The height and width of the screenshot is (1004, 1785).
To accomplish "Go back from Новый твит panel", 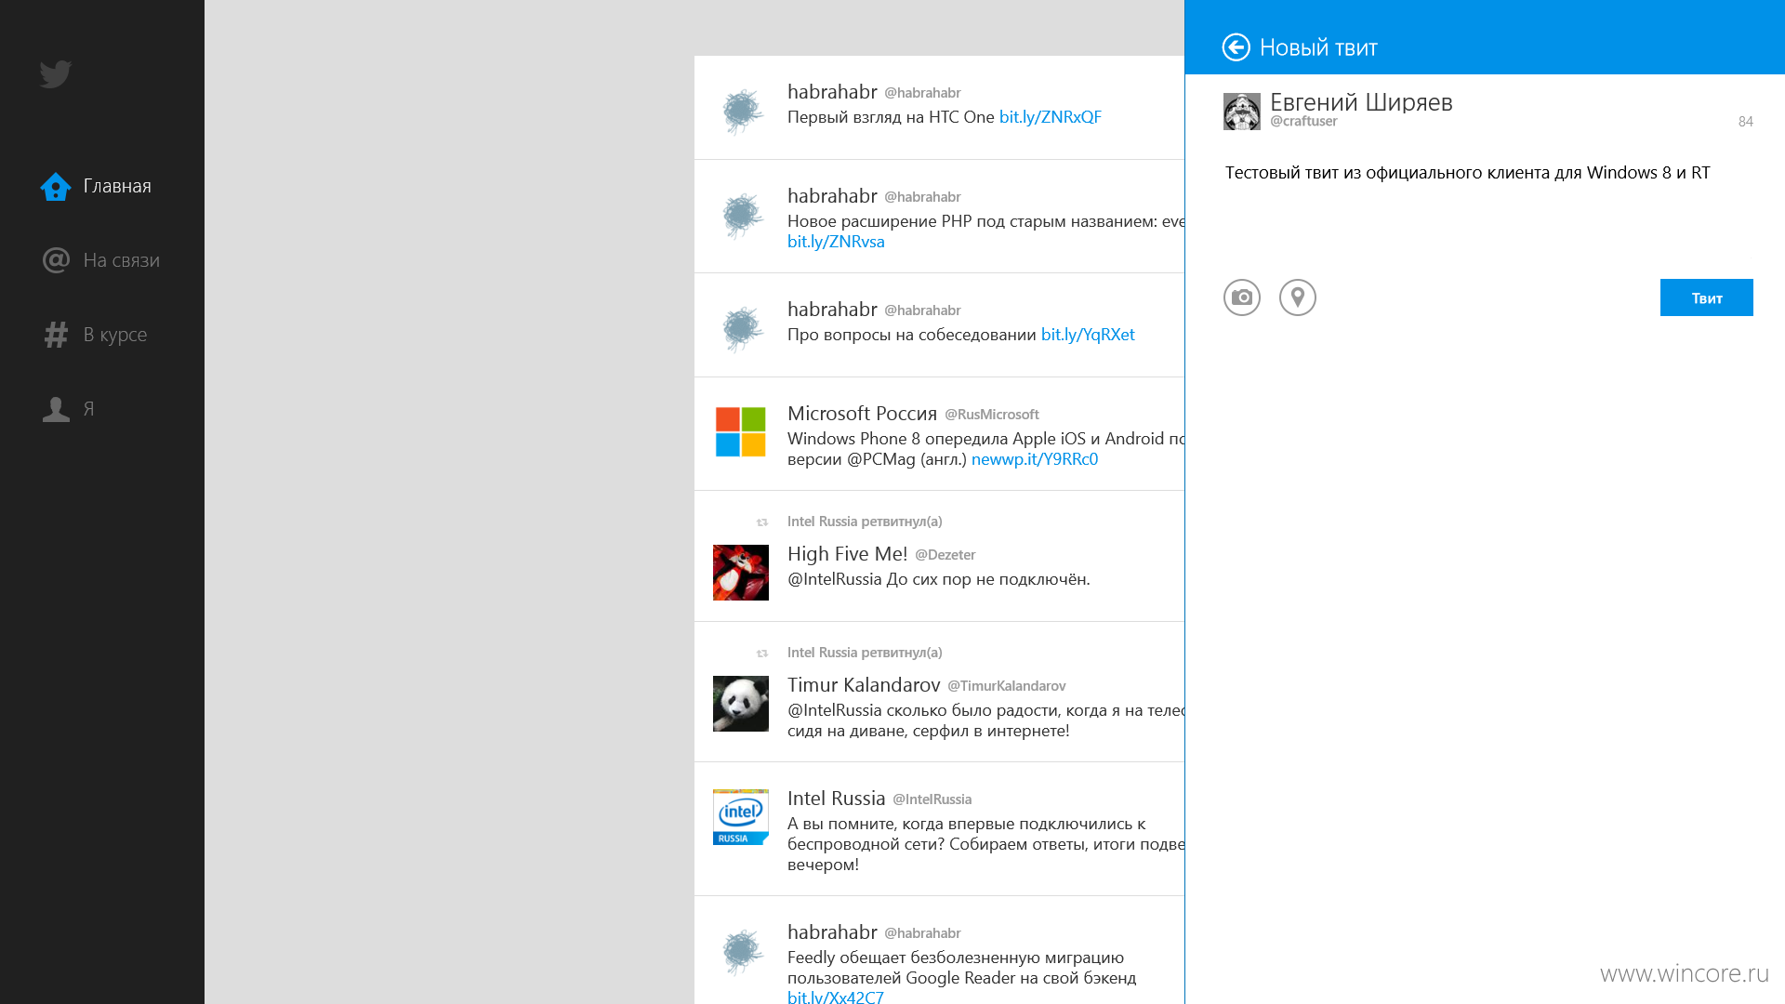I will [1236, 47].
